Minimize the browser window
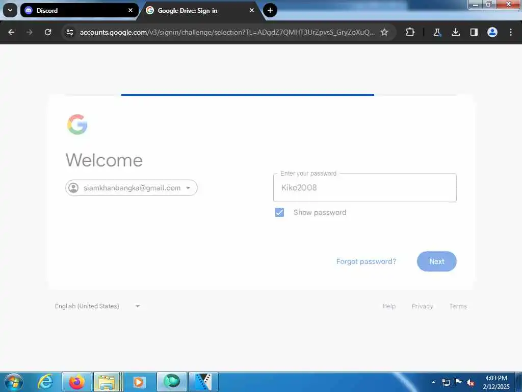Screen dimensions: 522x392 (475, 4)
